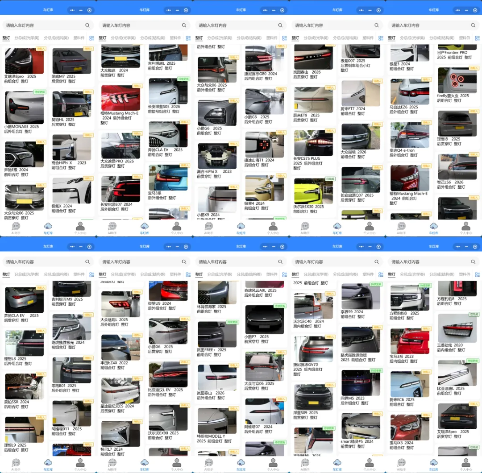Open the 蔚来EC6 2025 photo
This screenshot has width=482, height=473.
pos(410,384)
